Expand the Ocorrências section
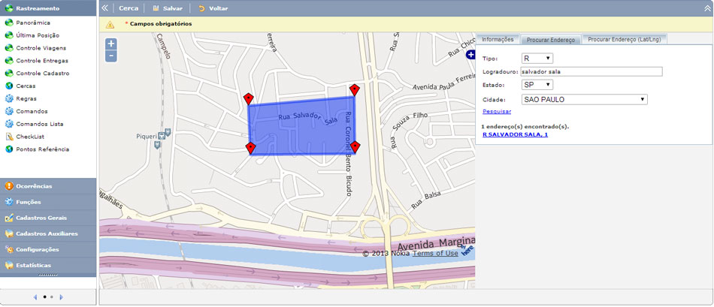The image size is (714, 307). (33, 185)
